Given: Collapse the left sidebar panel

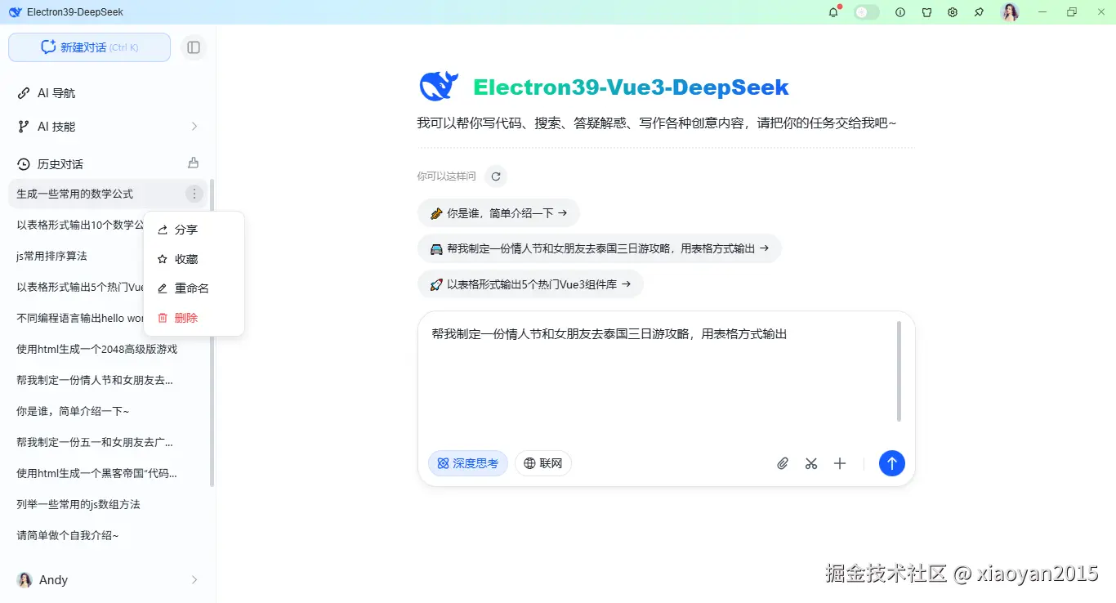Looking at the screenshot, I should tap(194, 47).
